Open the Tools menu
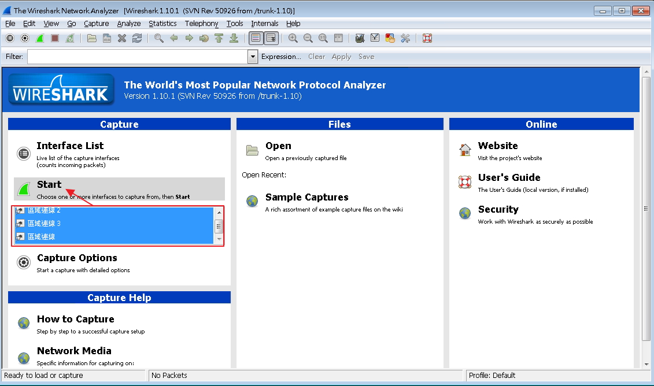 click(x=235, y=23)
